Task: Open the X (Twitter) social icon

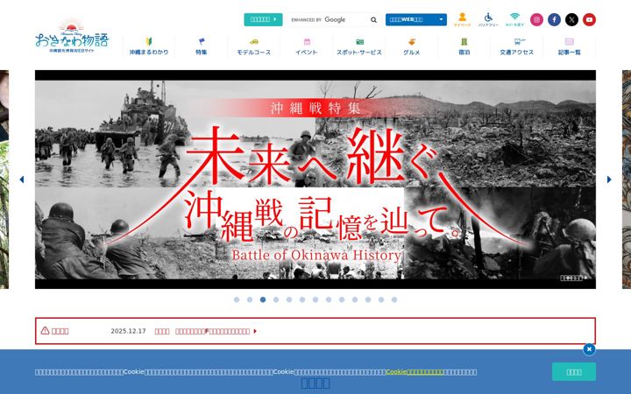Action: pyautogui.click(x=571, y=19)
